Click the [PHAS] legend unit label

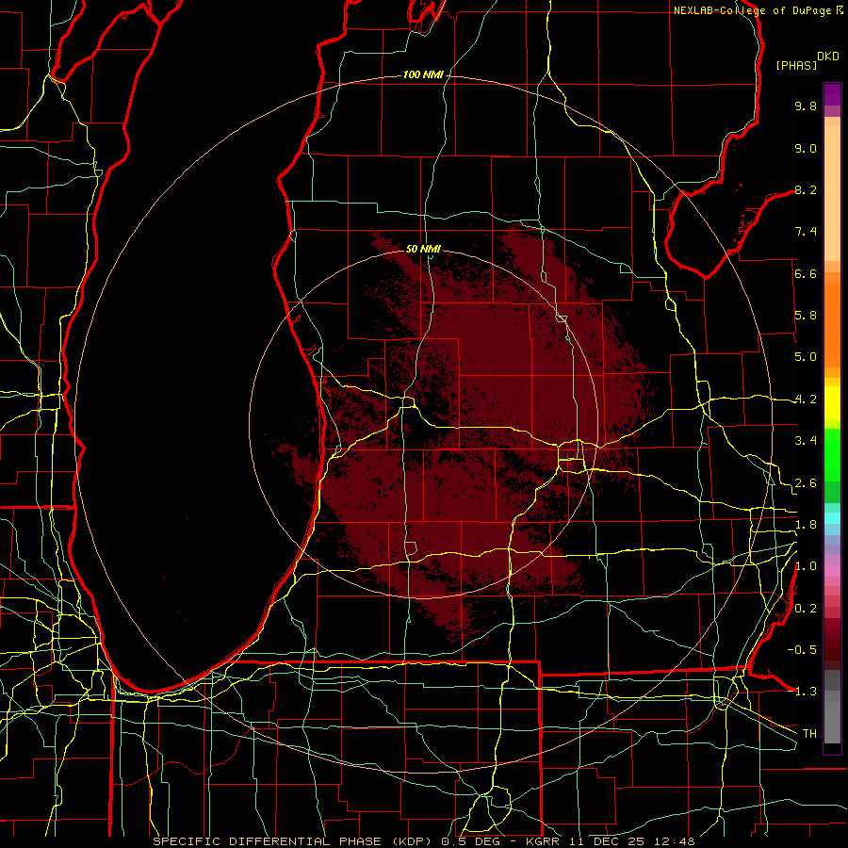pyautogui.click(x=796, y=65)
